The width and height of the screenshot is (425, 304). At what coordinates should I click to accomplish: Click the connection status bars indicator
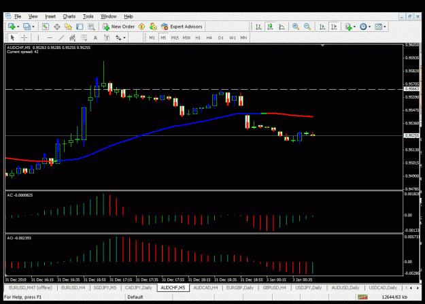[x=362, y=297]
